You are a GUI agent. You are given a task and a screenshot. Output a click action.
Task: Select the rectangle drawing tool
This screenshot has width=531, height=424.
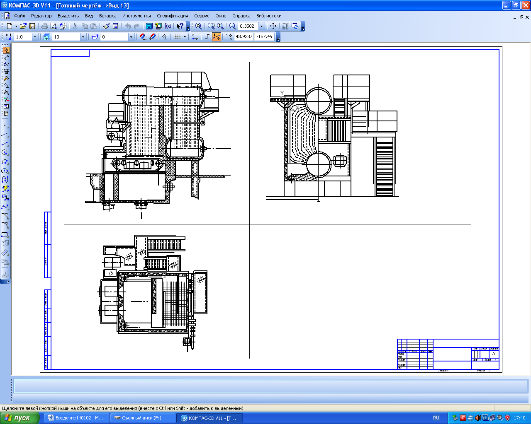tap(5, 234)
